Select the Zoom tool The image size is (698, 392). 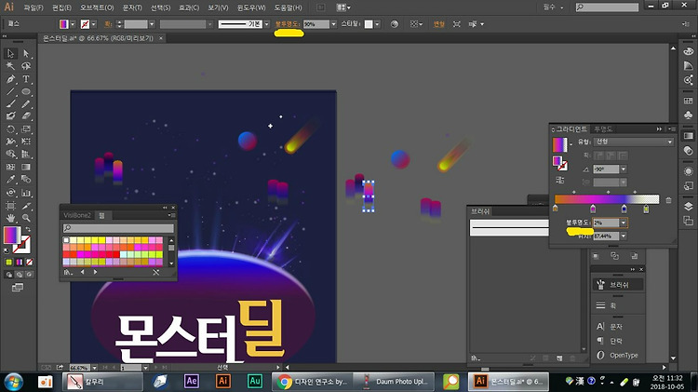(x=26, y=218)
